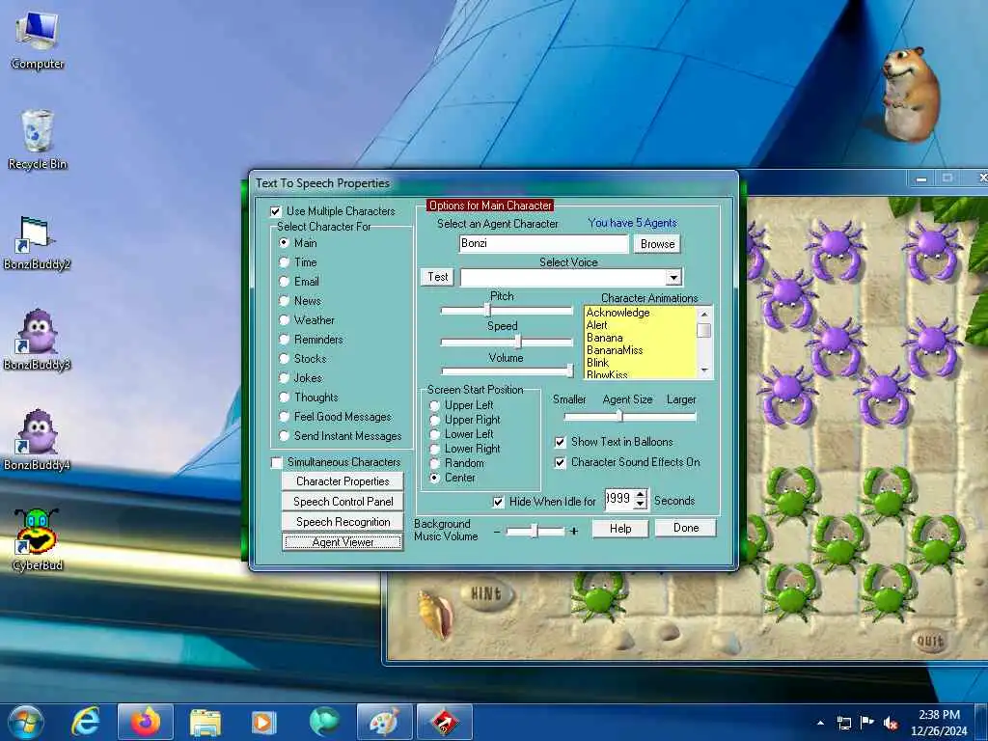Open Character Properties
Screen dimensions: 988x741
point(343,481)
